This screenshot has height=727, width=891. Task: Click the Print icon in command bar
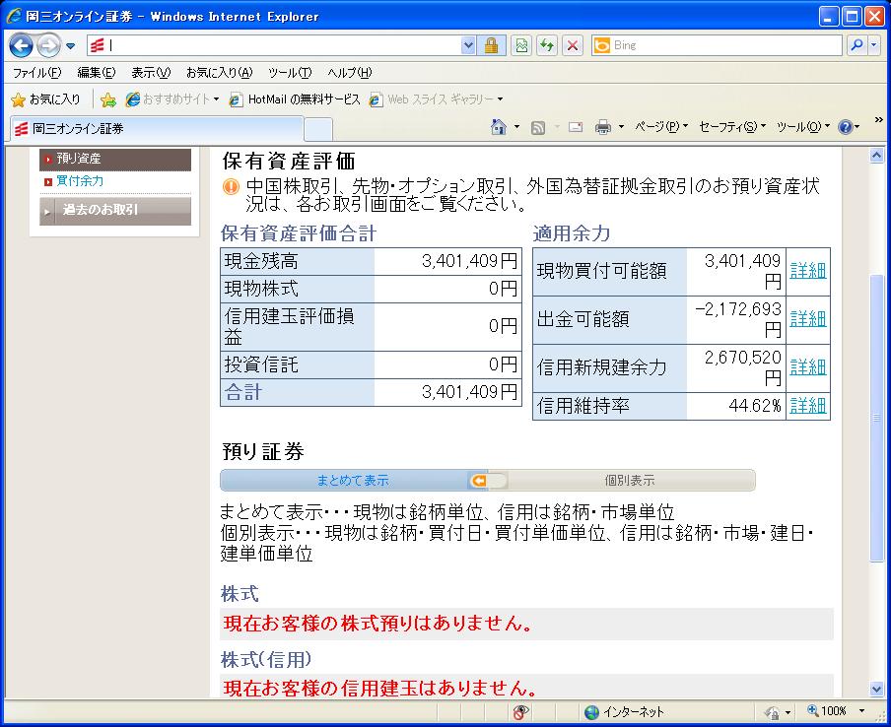tap(603, 127)
